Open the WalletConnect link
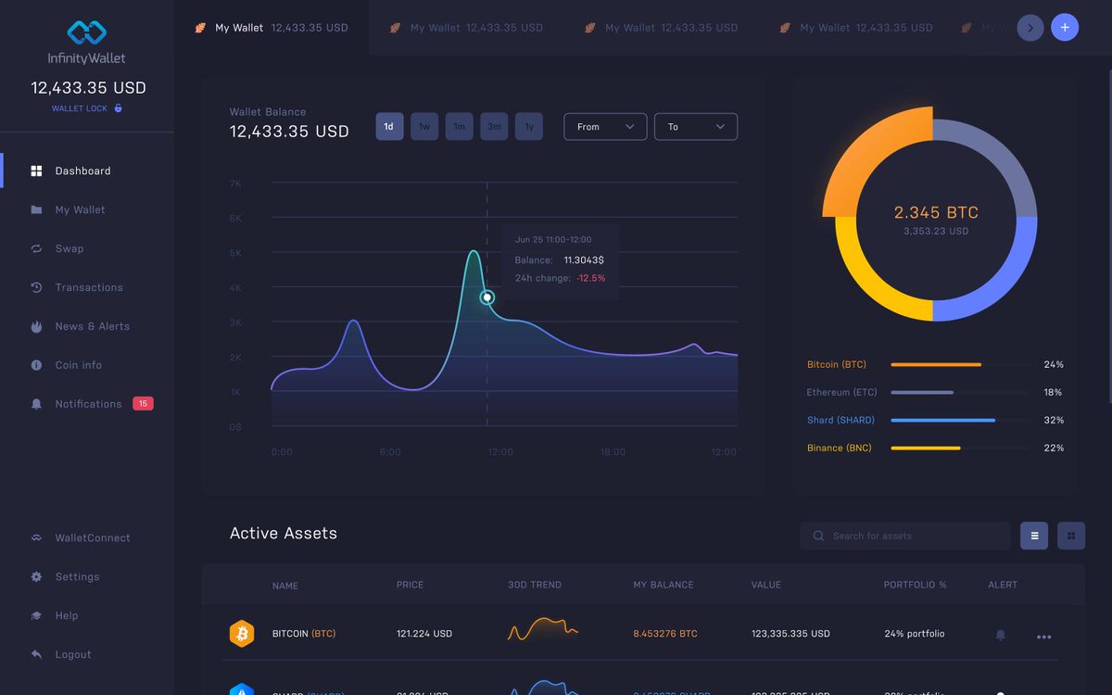Viewport: 1112px width, 695px height. [93, 537]
